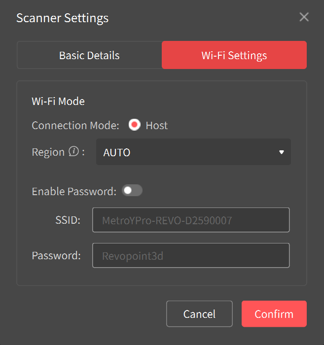Close the Scanner Settings dialog

(x=304, y=17)
